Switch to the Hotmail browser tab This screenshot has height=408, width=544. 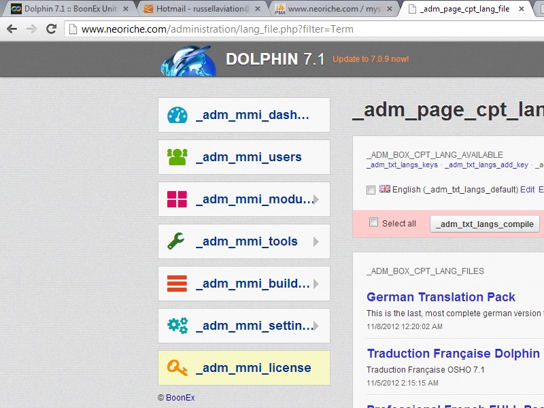pos(197,10)
